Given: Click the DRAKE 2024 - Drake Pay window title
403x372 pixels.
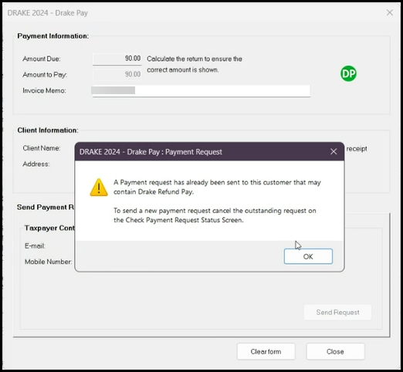Looking at the screenshot, I should tap(48, 13).
